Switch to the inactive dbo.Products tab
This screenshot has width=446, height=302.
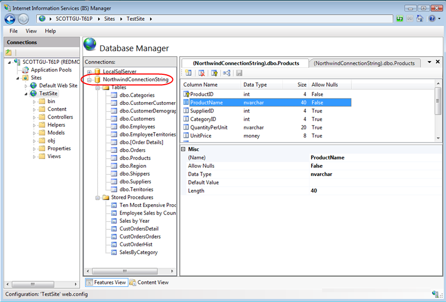(x=364, y=63)
